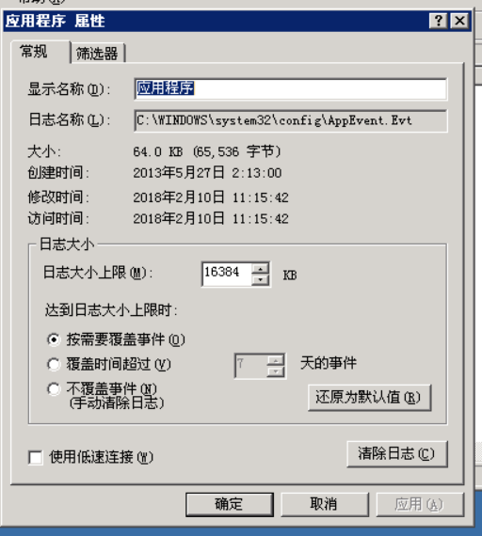Enable 使用低速连接 checkbox
482x536 pixels.
36,457
